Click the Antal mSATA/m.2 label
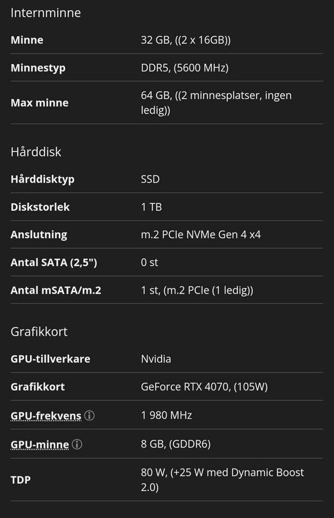The width and height of the screenshot is (334, 518). [56, 290]
